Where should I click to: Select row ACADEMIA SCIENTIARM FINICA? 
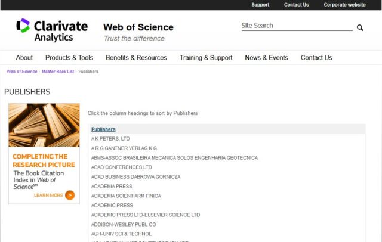[227, 196]
